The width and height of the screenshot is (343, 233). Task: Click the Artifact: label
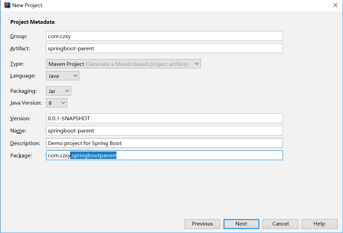point(20,49)
